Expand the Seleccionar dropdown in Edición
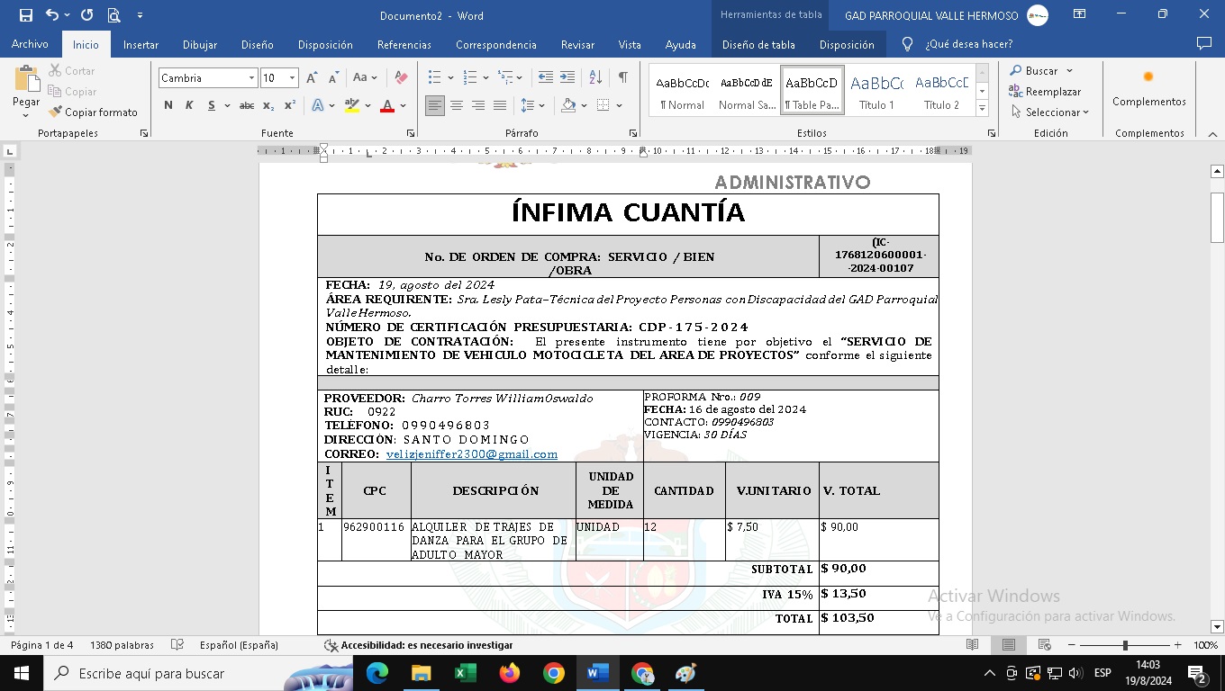This screenshot has height=691, width=1225. [x=1050, y=112]
